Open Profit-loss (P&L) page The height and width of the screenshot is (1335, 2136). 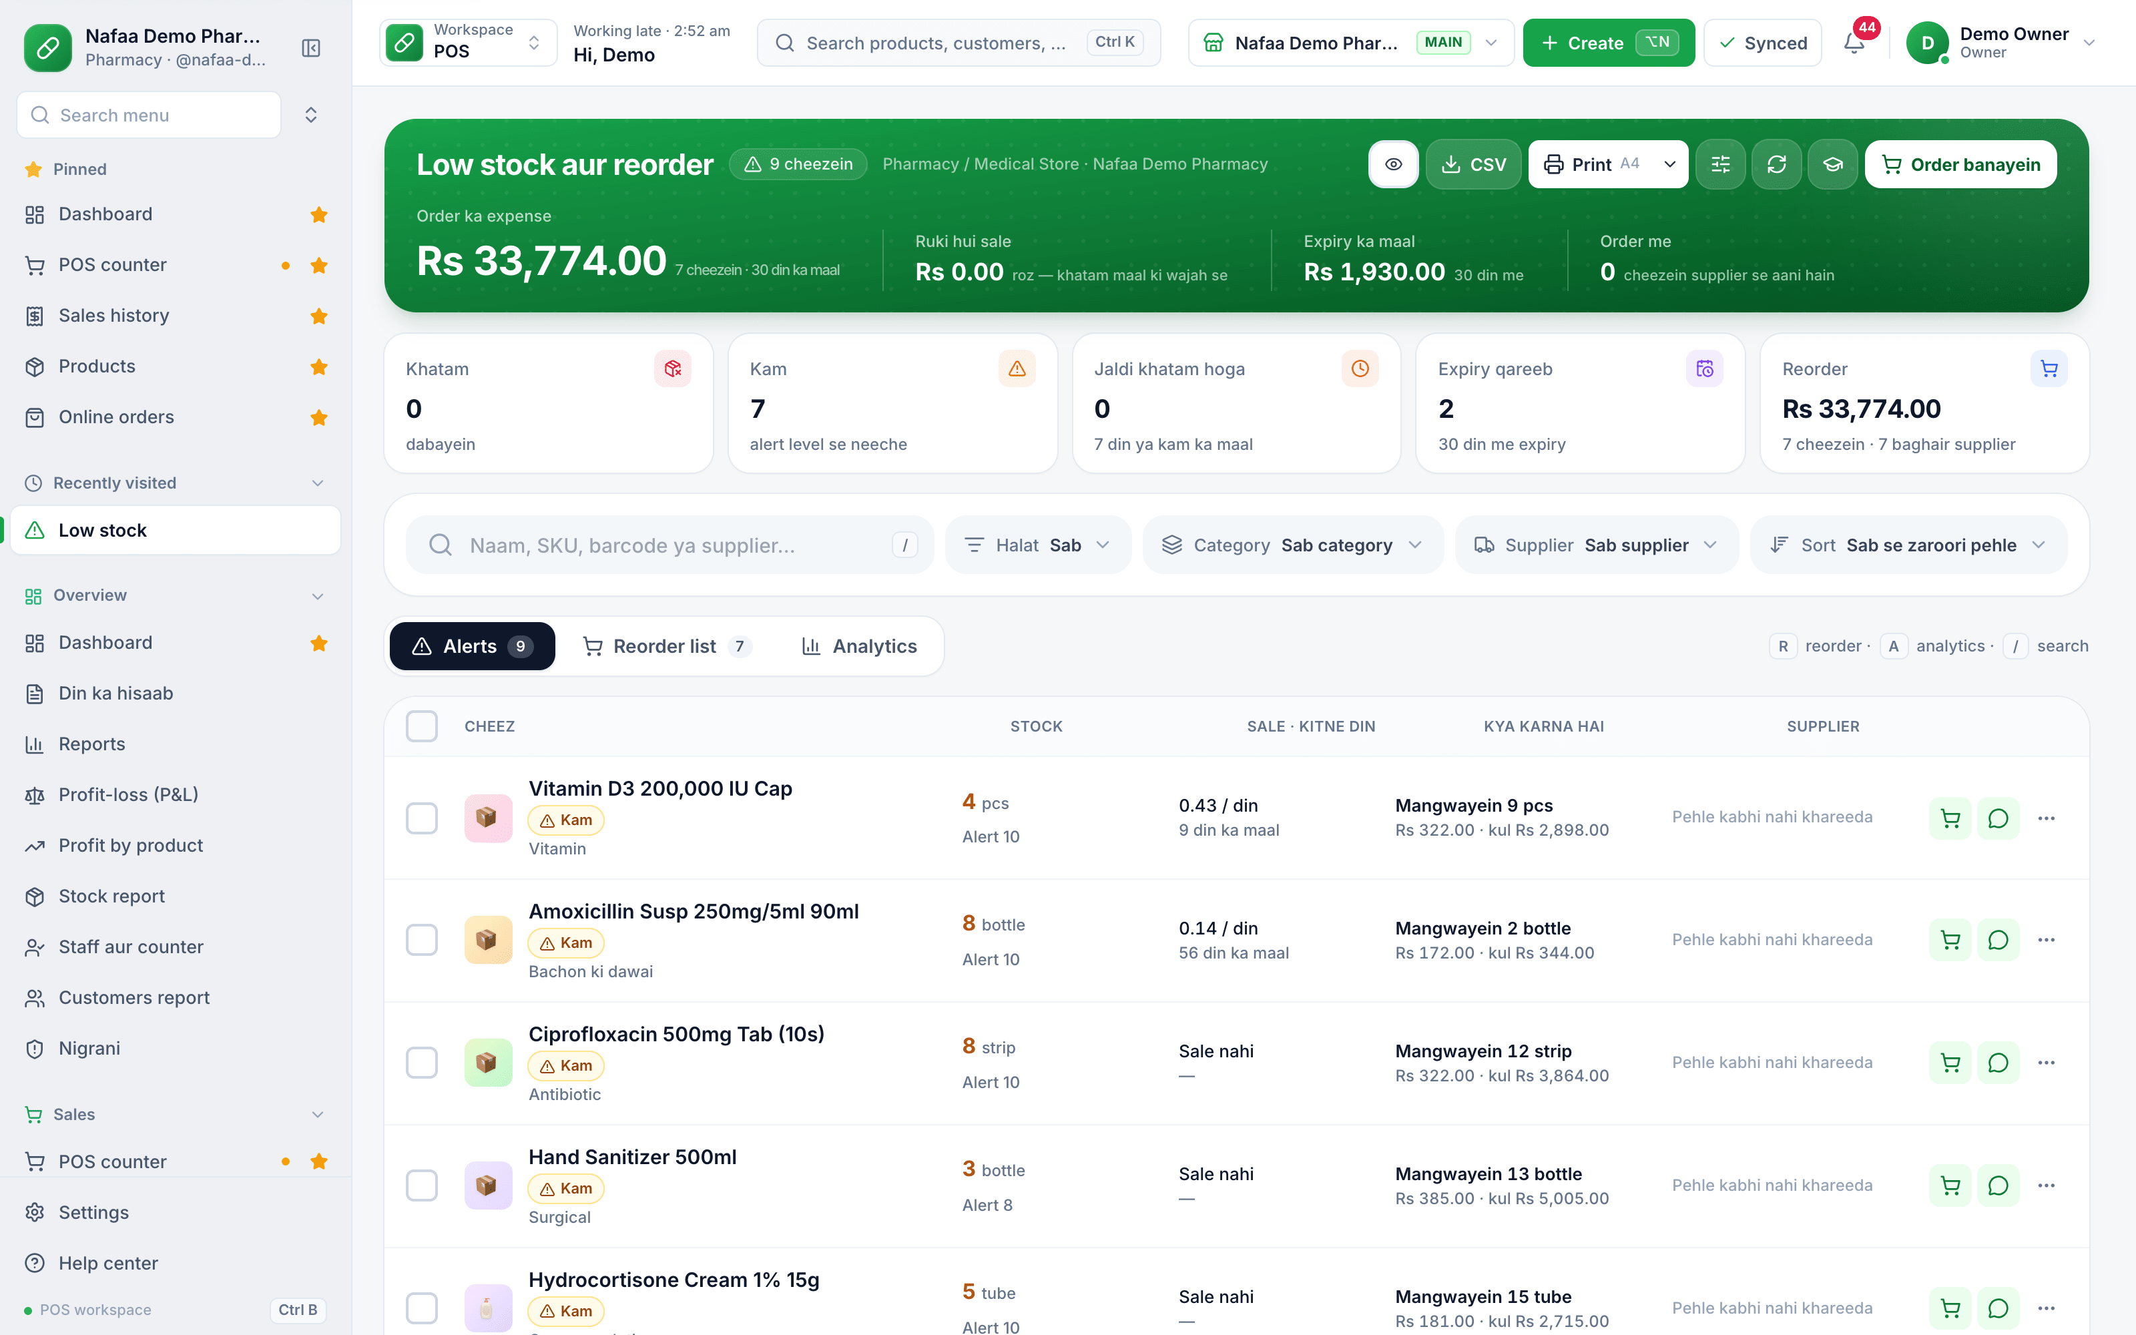(176, 794)
